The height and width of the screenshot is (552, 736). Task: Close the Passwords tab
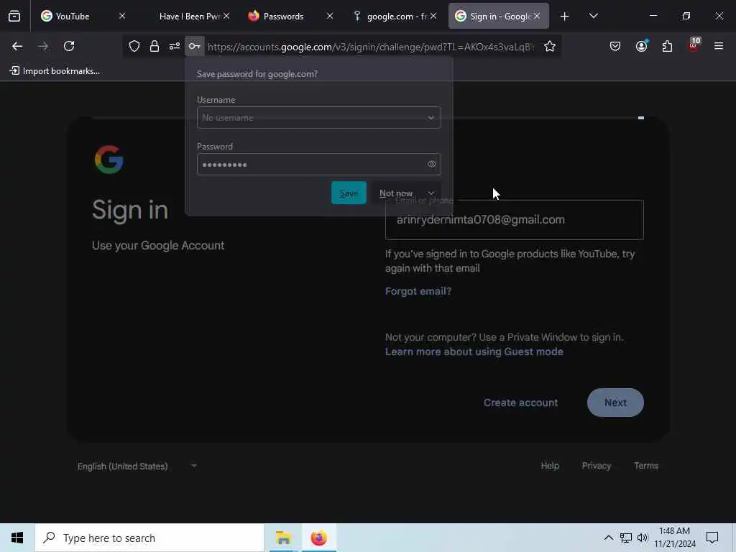click(330, 17)
